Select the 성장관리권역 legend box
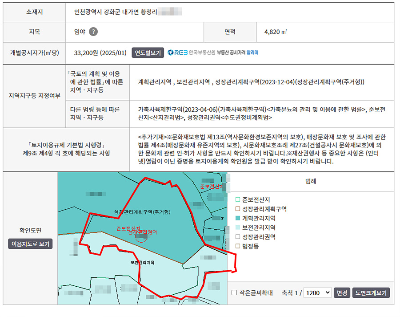The height and width of the screenshot is (317, 400). coord(238,237)
